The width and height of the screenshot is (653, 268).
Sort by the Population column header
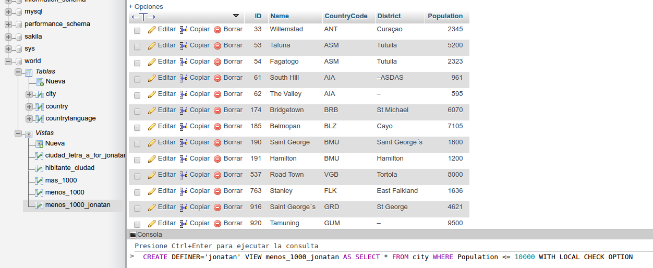click(x=445, y=16)
